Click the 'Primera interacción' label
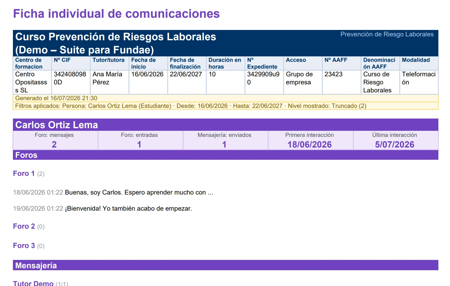Screen dimensions: 450x286 click(310, 135)
